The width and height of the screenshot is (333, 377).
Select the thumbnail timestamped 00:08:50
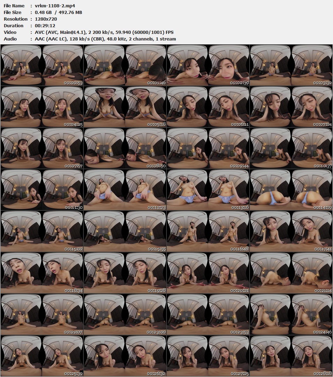coord(125,148)
